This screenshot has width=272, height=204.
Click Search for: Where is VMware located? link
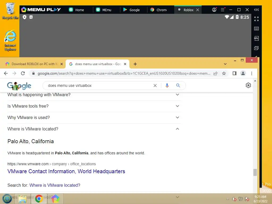click(55, 185)
